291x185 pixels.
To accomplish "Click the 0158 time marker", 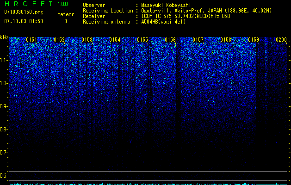I will click(226, 40).
